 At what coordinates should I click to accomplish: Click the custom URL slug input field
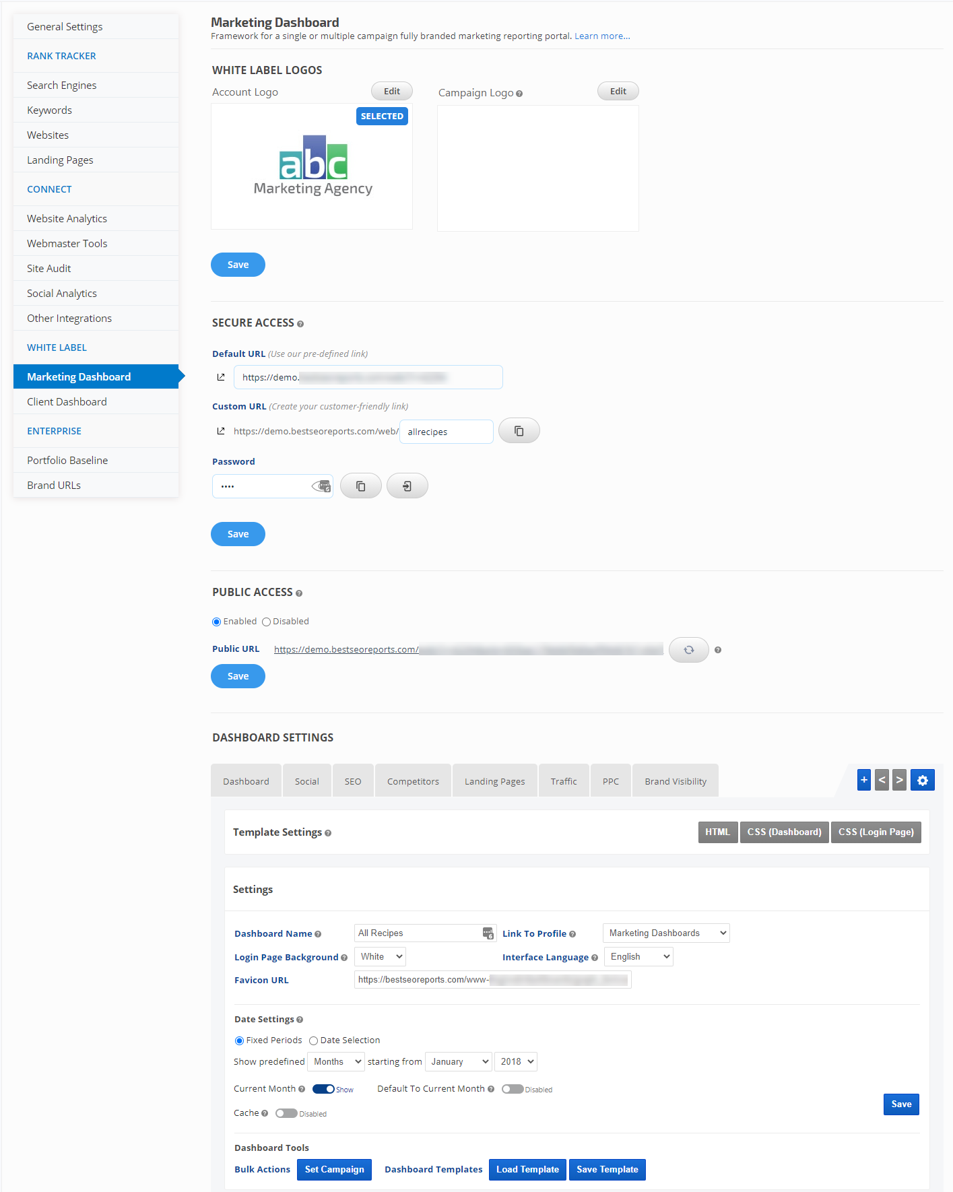coord(447,432)
